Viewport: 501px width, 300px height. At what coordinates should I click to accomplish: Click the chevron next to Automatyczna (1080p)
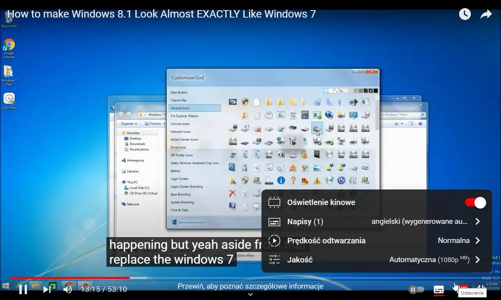point(478,260)
